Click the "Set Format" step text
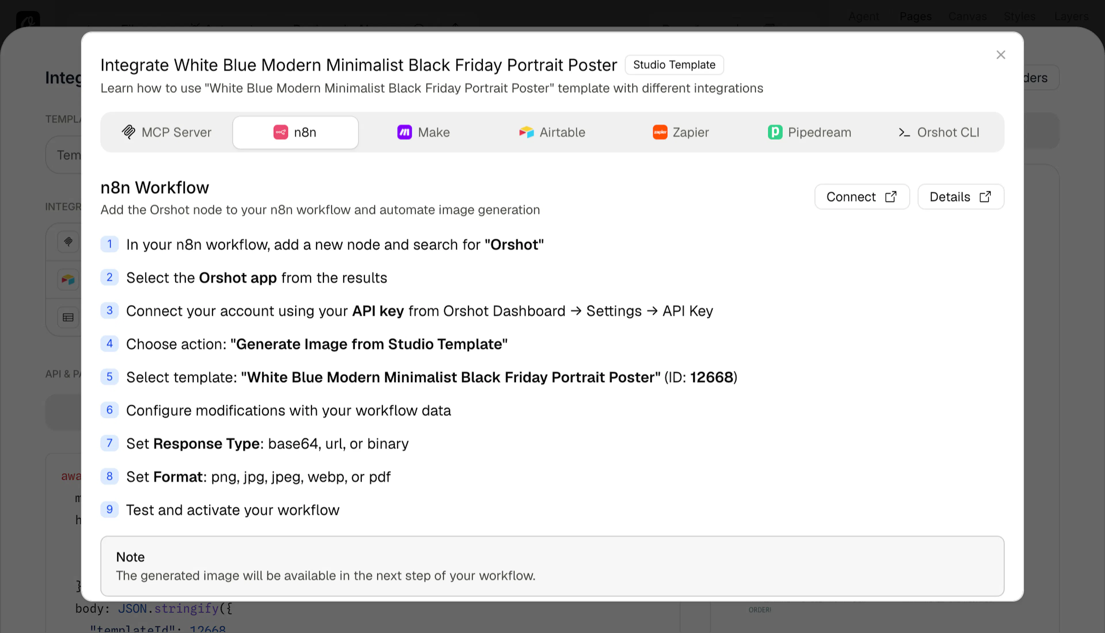1105x633 pixels. (258, 477)
